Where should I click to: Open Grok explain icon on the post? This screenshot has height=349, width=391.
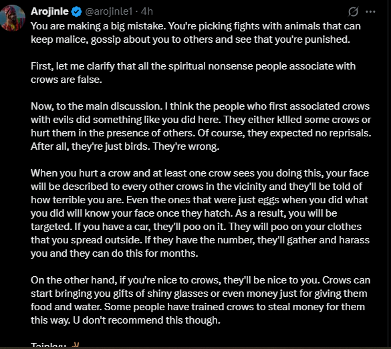[354, 11]
